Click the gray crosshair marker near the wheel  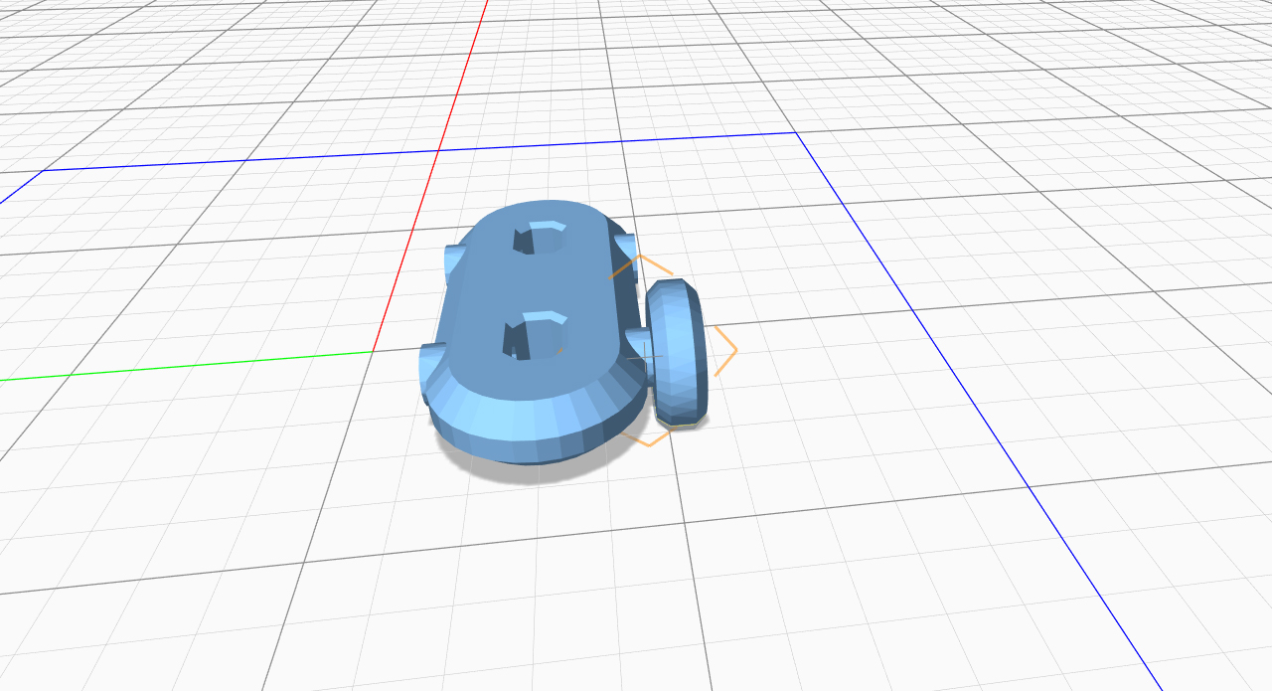click(x=646, y=357)
